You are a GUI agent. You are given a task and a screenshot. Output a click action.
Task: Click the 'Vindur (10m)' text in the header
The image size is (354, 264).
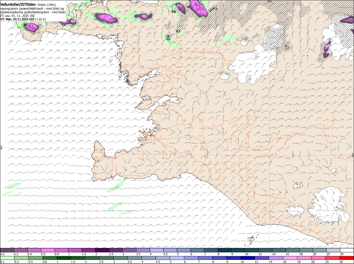(46, 5)
